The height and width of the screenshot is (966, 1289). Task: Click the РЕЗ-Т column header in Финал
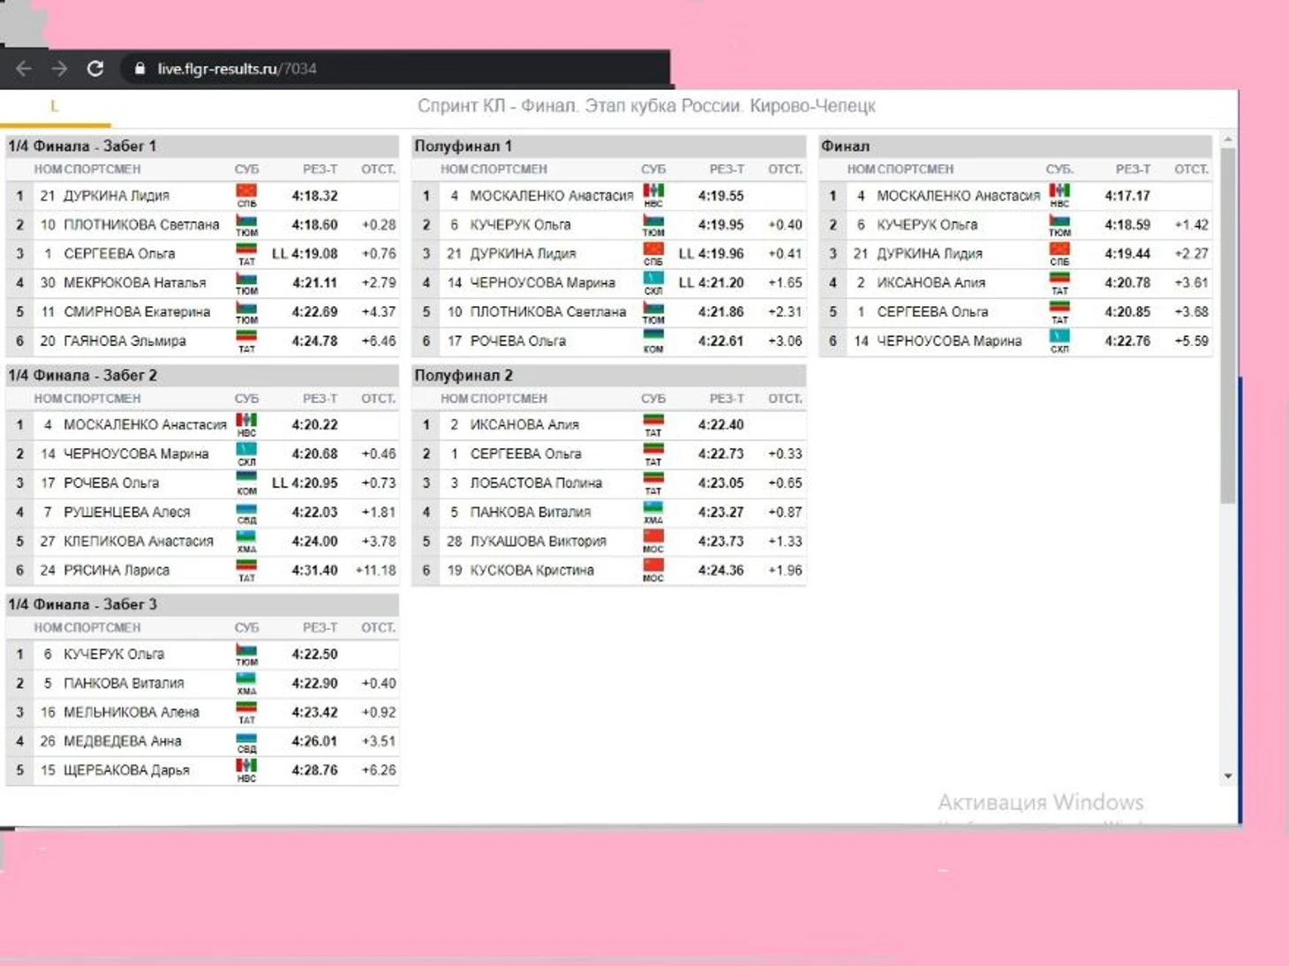1132,169
